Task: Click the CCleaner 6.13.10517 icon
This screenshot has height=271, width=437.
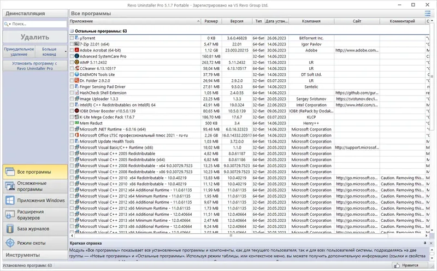Action: pyautogui.click(x=77, y=68)
